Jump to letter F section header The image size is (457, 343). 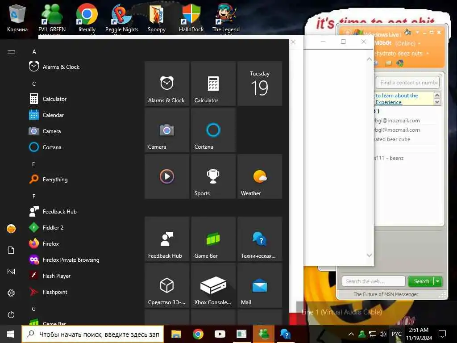point(34,197)
